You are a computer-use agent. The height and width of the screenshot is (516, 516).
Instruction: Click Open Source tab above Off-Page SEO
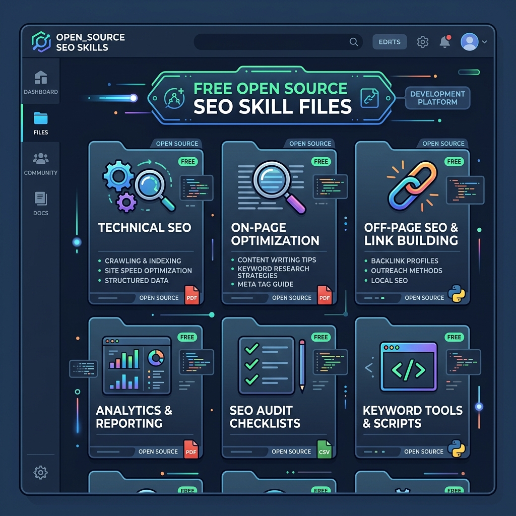coord(443,144)
